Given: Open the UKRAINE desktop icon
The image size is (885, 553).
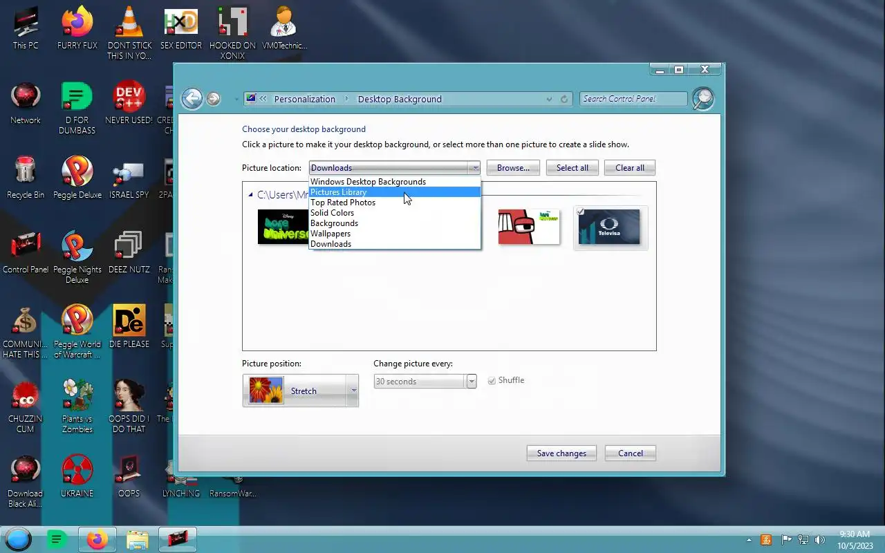Looking at the screenshot, I should [x=77, y=476].
